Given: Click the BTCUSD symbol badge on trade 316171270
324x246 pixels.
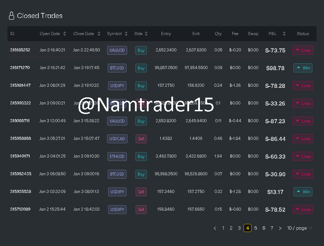Looking at the screenshot, I should 117,68.
